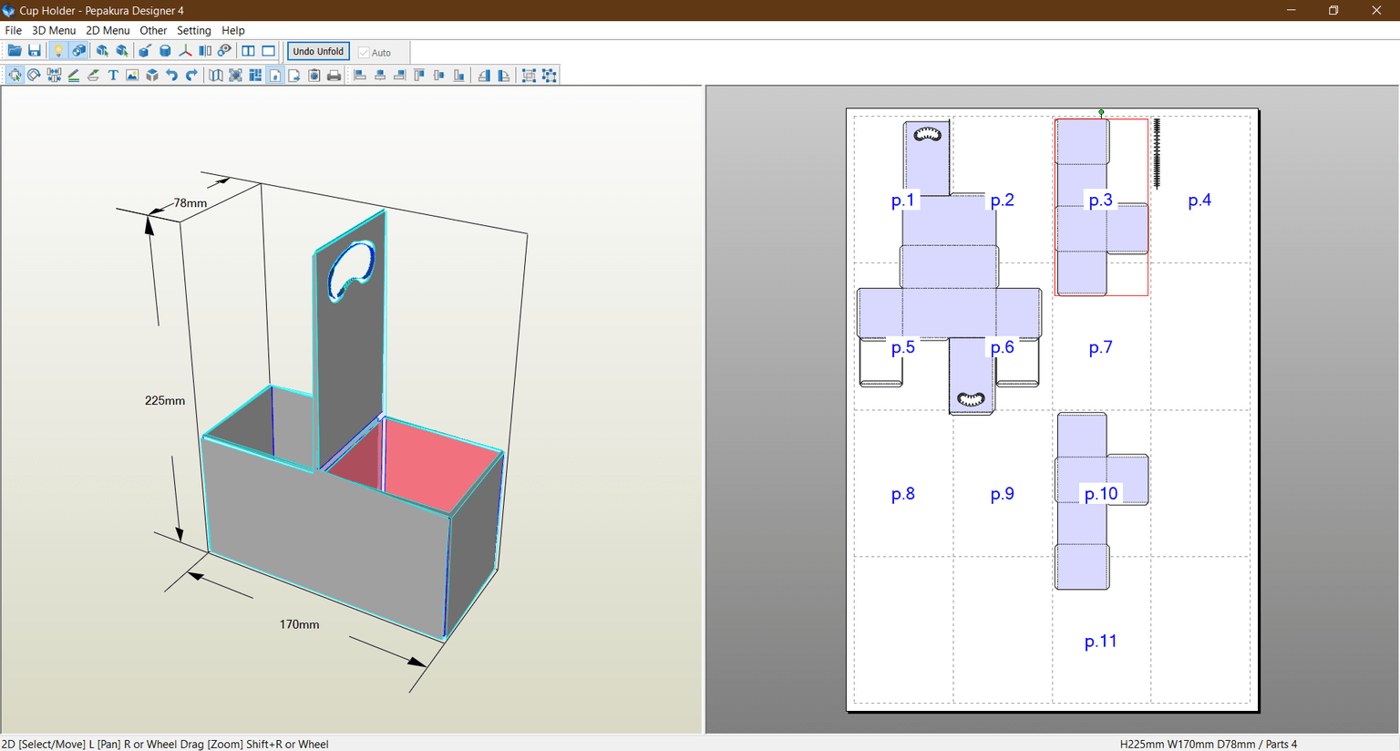Image resolution: width=1400 pixels, height=751 pixels.
Task: Click the status bar "H225mm W170mm D78mm / Parts 4"
Action: coord(1209,744)
